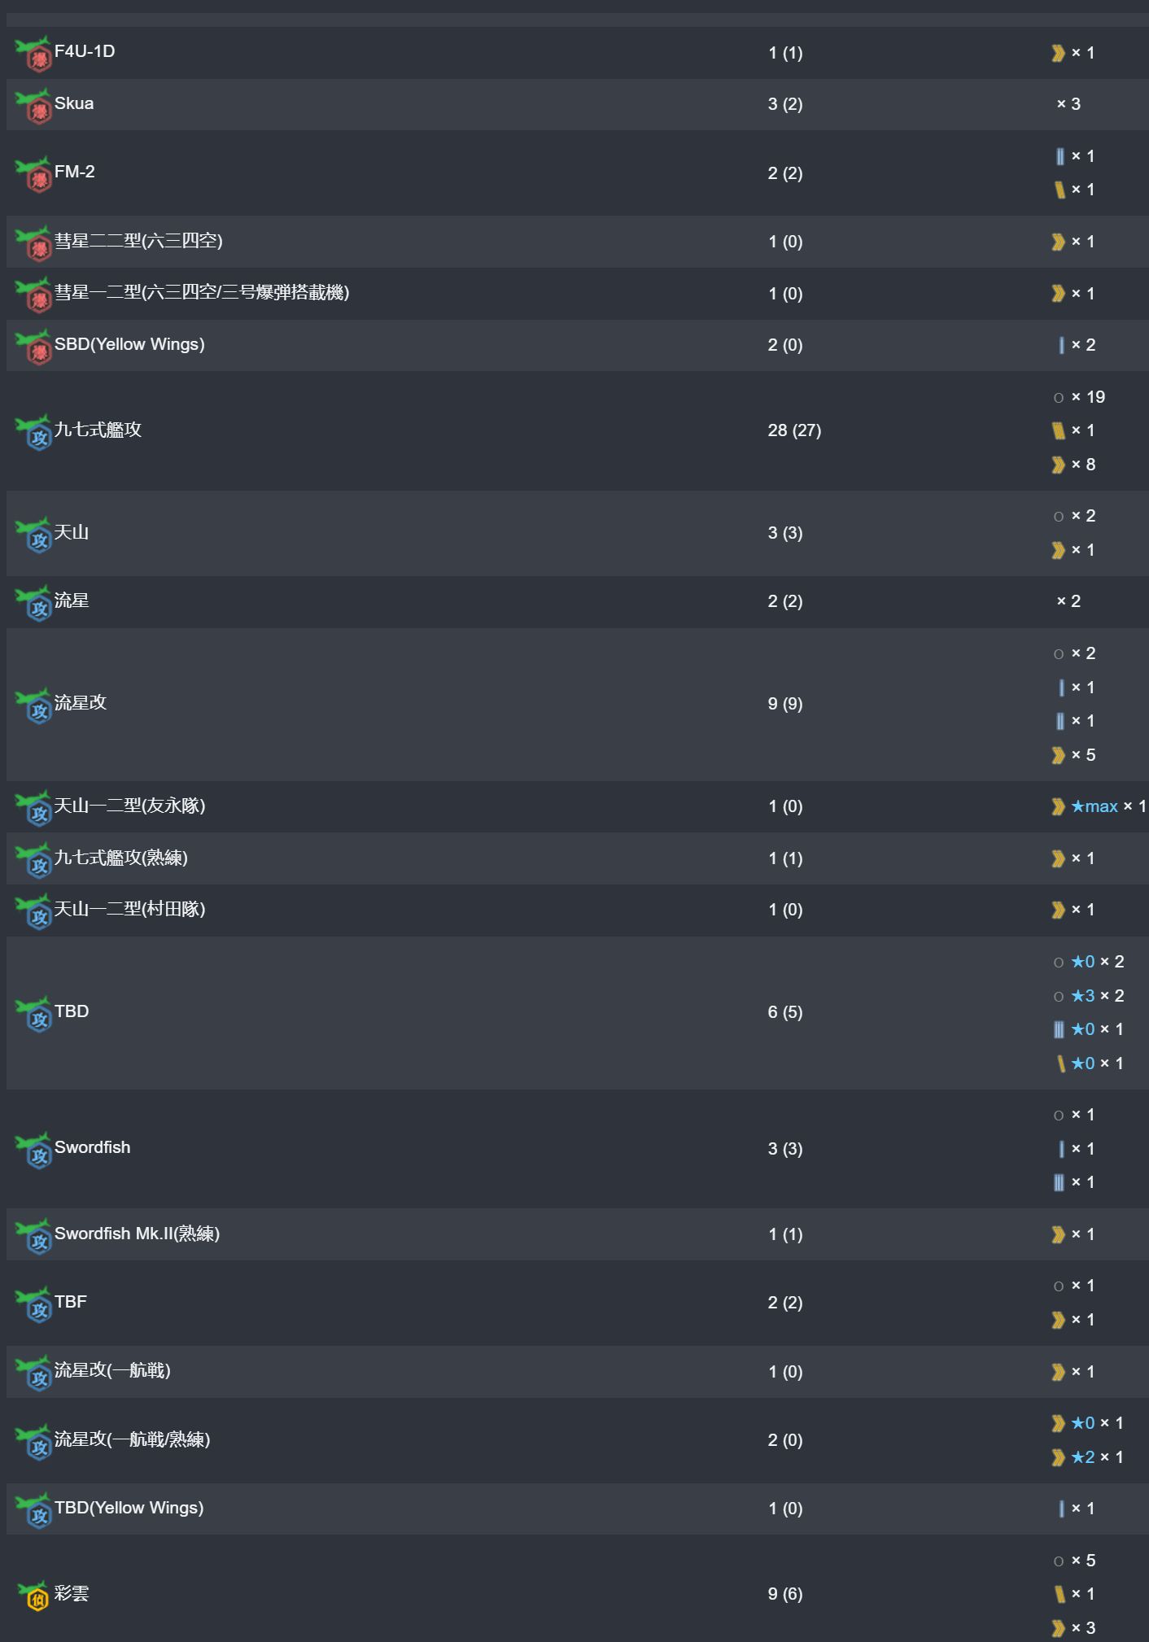The image size is (1149, 1642).
Task: Click the FM-2 equipment name
Action: tap(74, 172)
